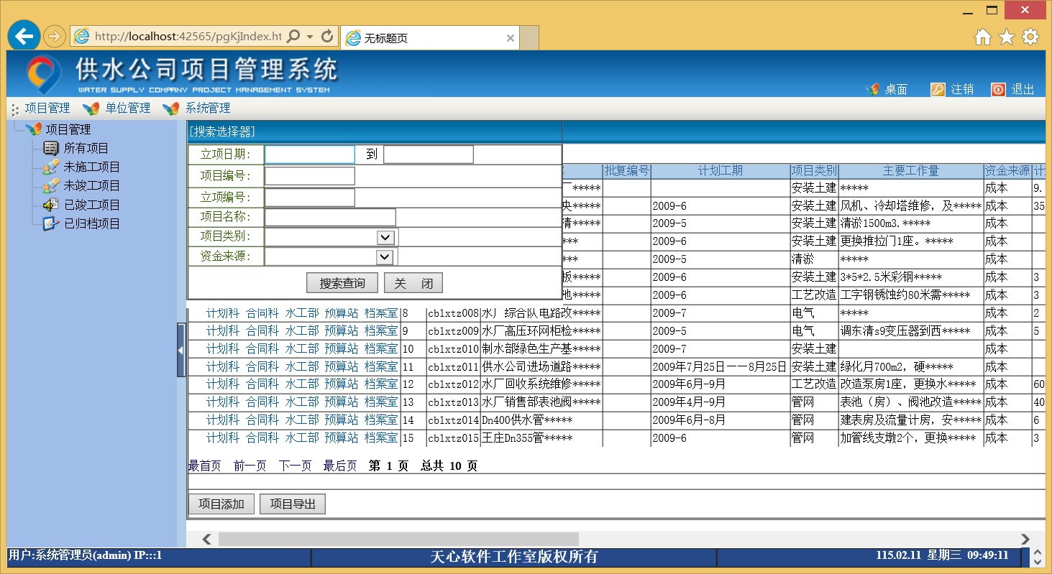Click the browser refresh icon
This screenshot has height=574, width=1052.
pos(327,36)
